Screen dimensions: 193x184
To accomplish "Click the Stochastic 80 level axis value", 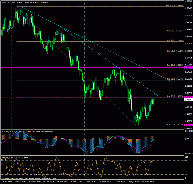I will [186, 160].
